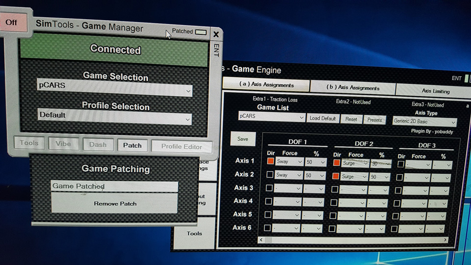
Task: Toggle Axis 2 DOF 2 Dir checkbox
Action: [336, 176]
